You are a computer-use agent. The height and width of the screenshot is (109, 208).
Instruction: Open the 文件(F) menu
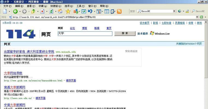point(7,6)
